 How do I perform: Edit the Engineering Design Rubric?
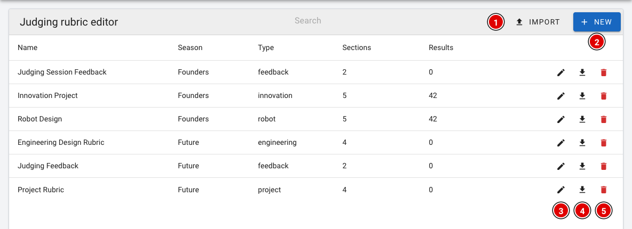point(561,143)
